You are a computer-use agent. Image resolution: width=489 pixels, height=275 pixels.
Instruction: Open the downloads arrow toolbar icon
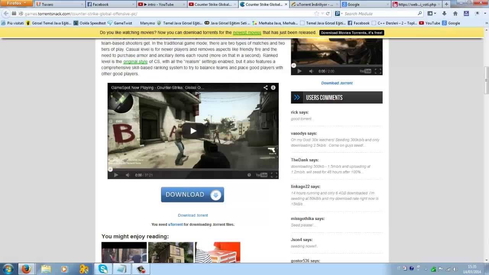click(444, 13)
